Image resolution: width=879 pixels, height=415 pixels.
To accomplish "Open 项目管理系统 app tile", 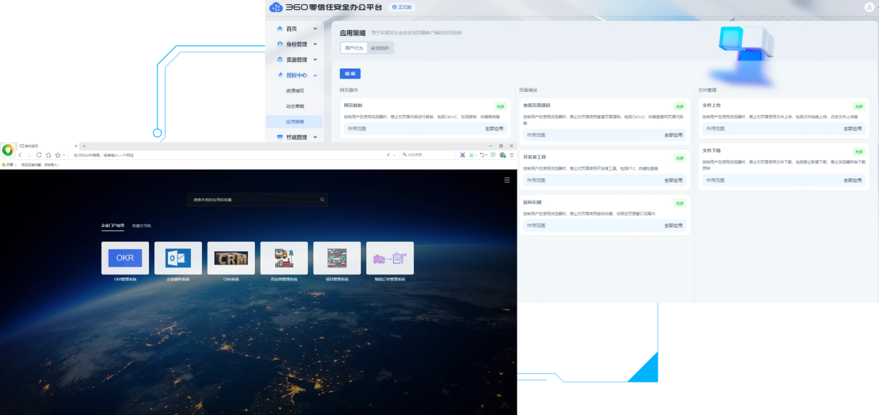I will coord(337,258).
